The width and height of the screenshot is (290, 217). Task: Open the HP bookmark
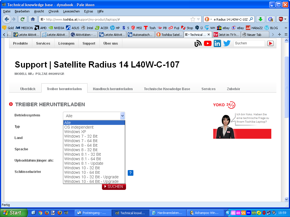[x=115, y=28]
